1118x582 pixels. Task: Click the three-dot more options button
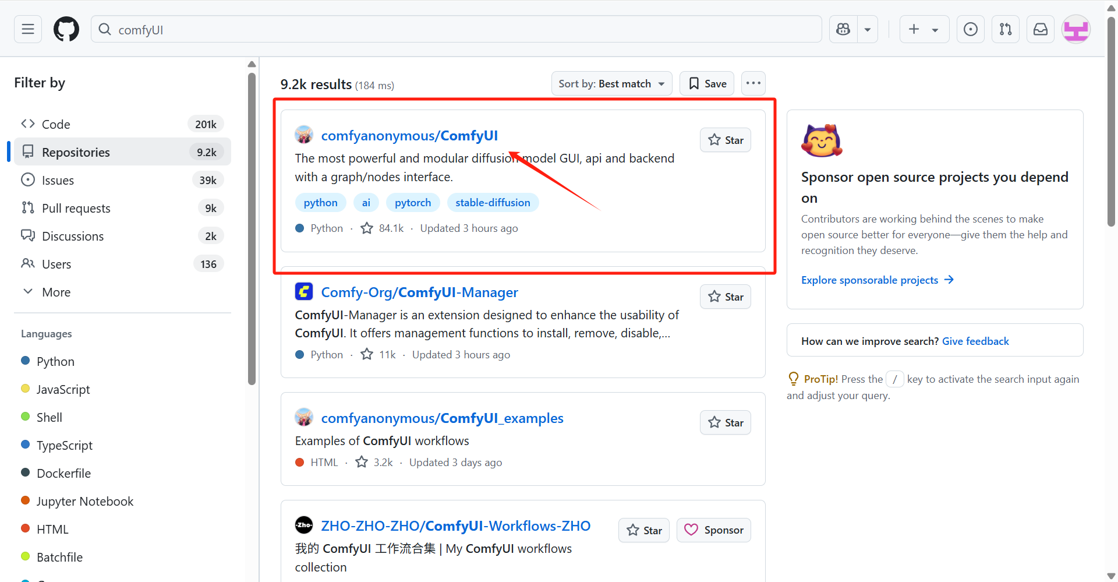753,83
